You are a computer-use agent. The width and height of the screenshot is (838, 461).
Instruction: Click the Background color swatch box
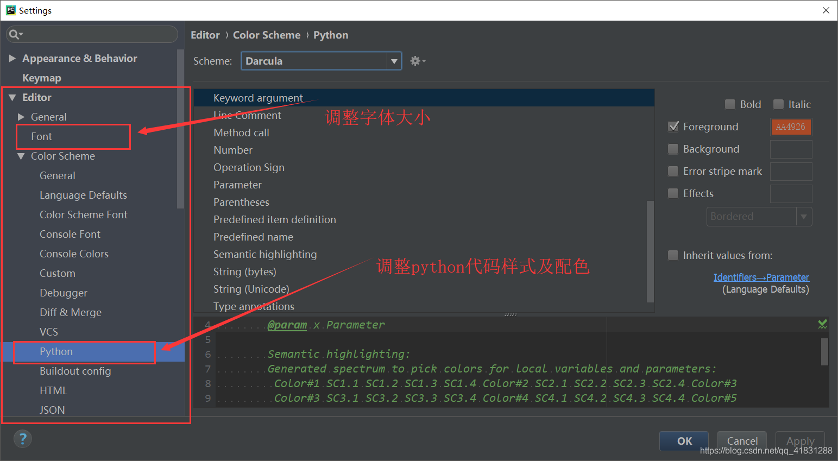click(791, 149)
